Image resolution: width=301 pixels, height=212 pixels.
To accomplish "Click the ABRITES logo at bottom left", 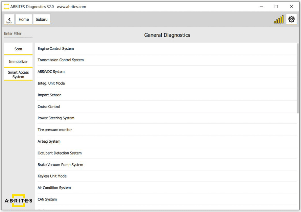I will tap(18, 201).
